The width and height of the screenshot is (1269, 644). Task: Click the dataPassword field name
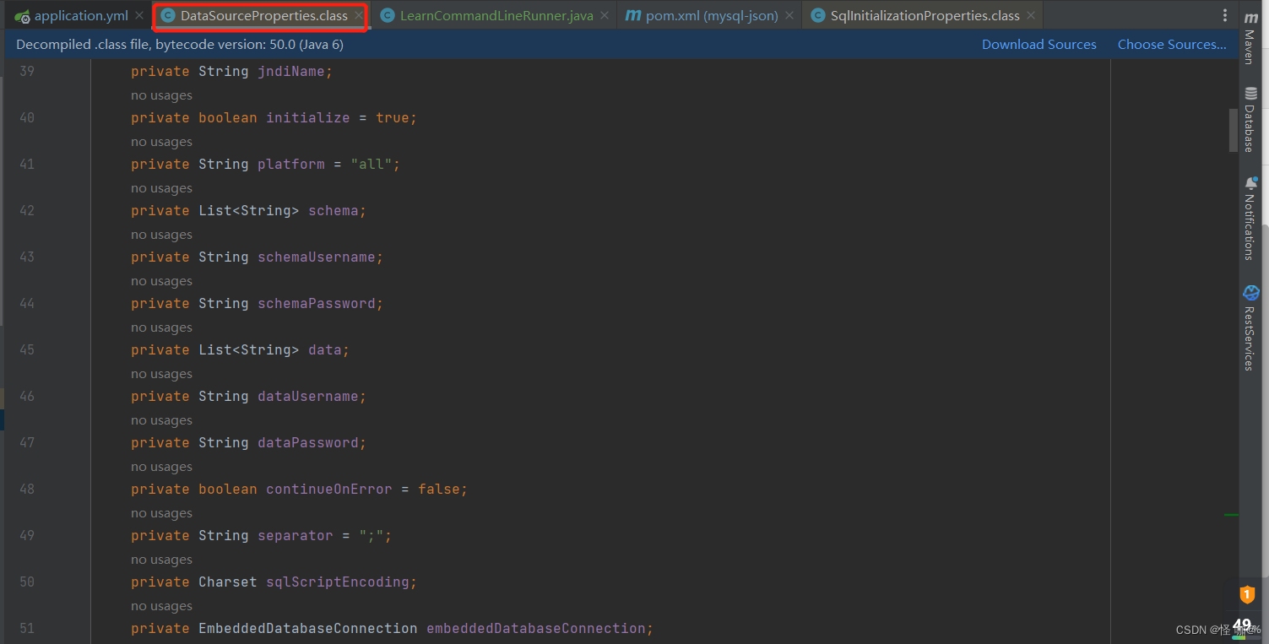point(308,443)
